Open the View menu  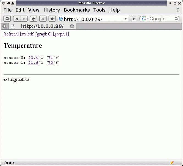click(34, 10)
